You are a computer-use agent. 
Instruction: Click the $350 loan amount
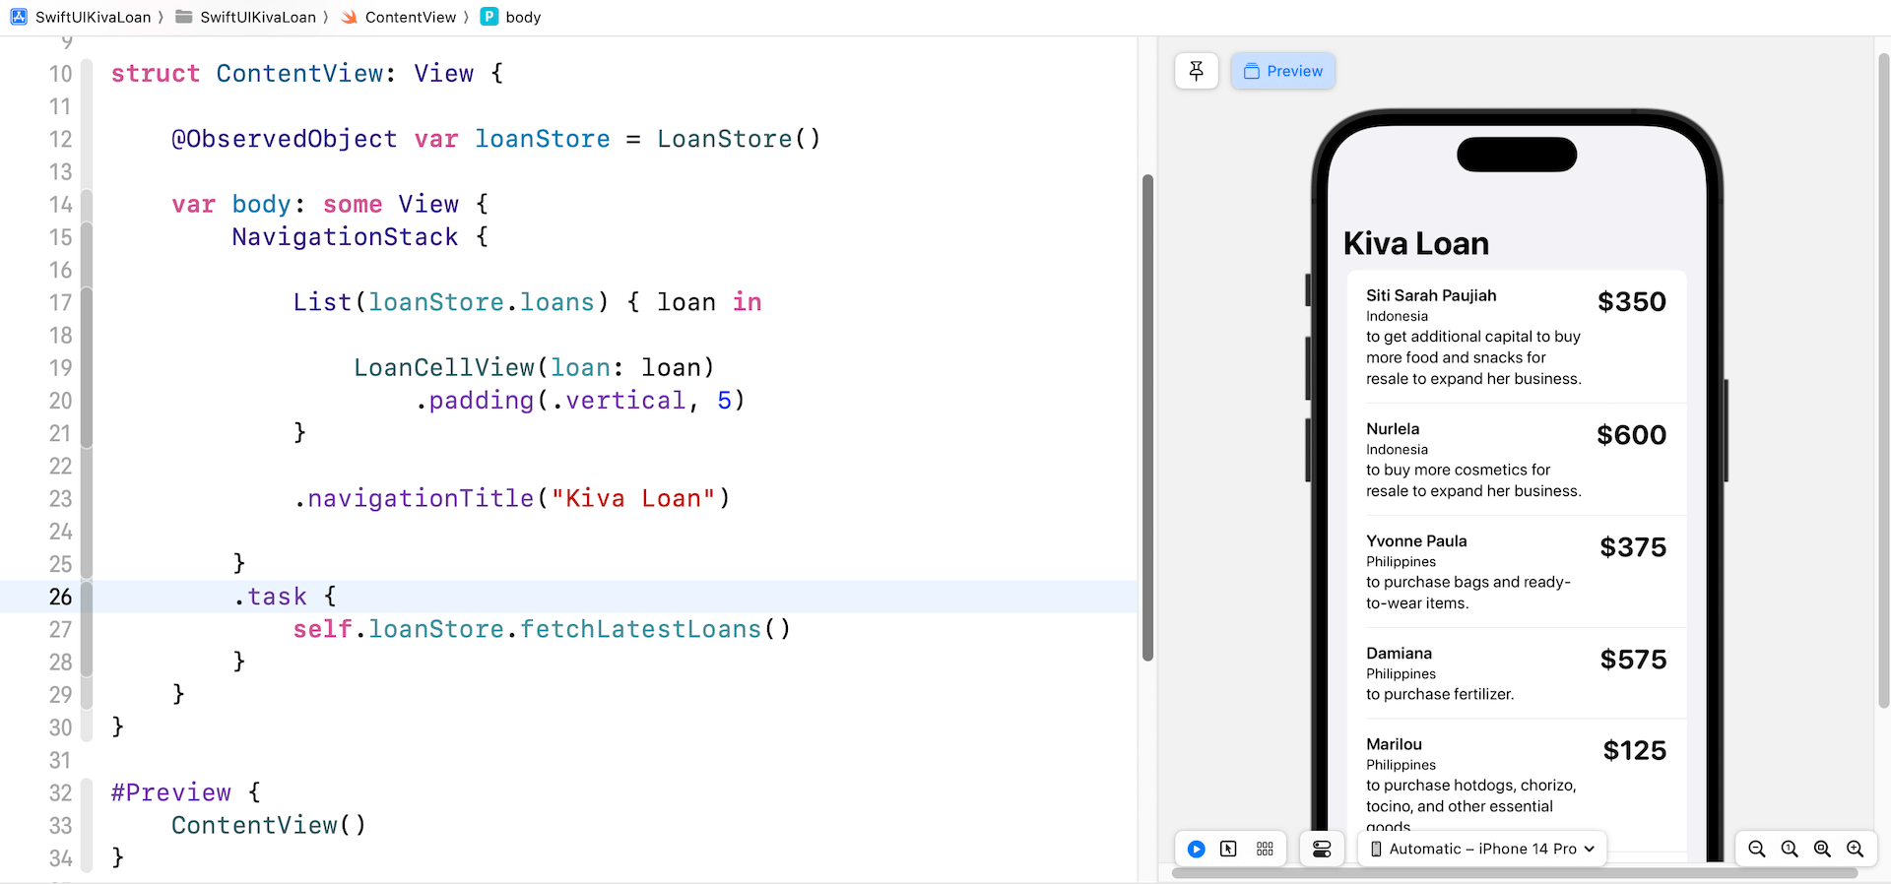[1632, 302]
